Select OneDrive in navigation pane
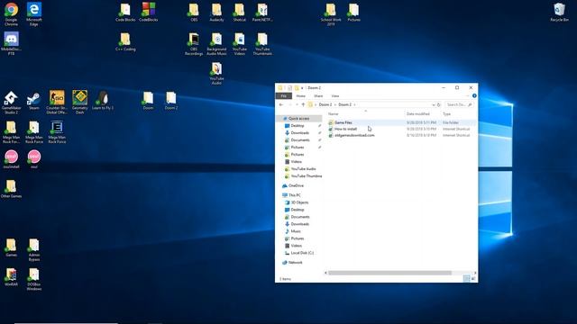This screenshot has width=577, height=324. click(296, 185)
